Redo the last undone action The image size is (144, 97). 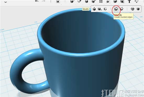43,1
